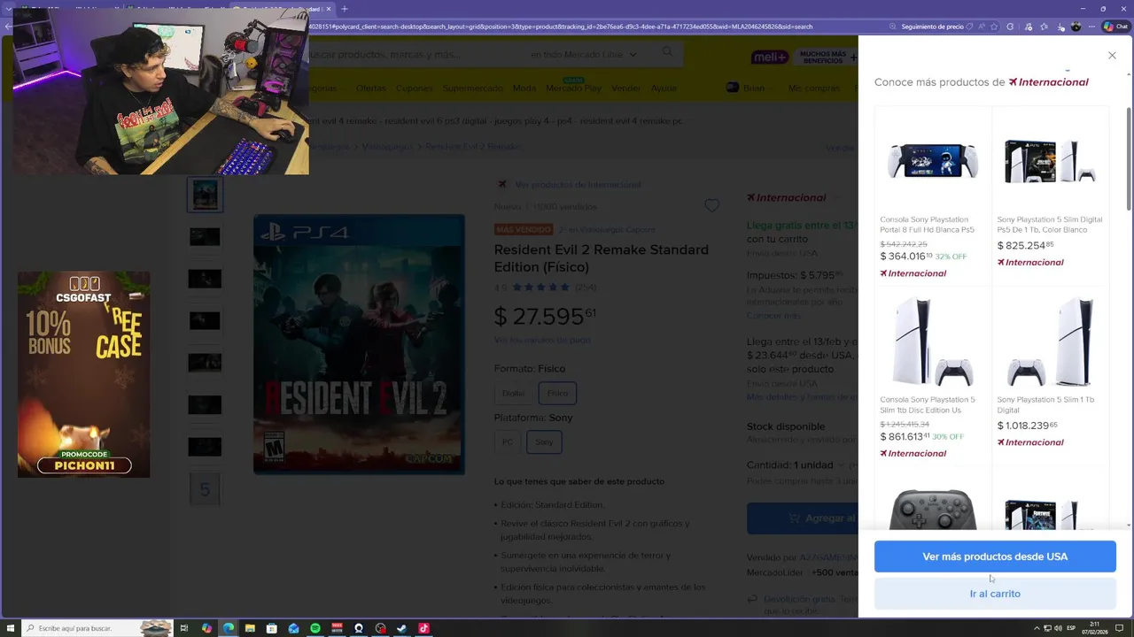This screenshot has width=1134, height=637.
Task: Open Supermercado menu item
Action: coord(473,88)
